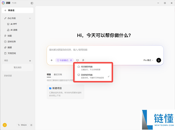
Task: Click the 灵犀 app logo icon
Action: 3,3
